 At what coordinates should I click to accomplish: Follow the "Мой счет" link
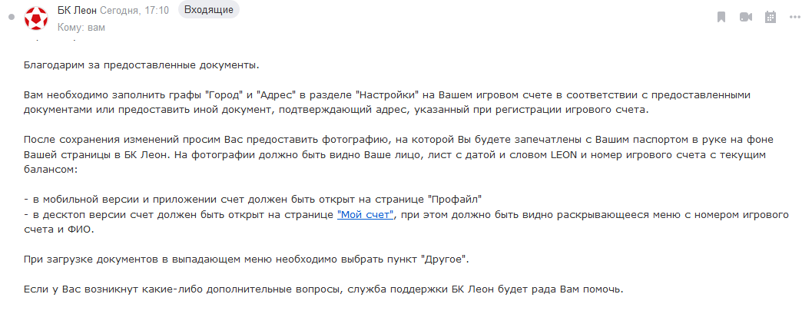click(366, 215)
